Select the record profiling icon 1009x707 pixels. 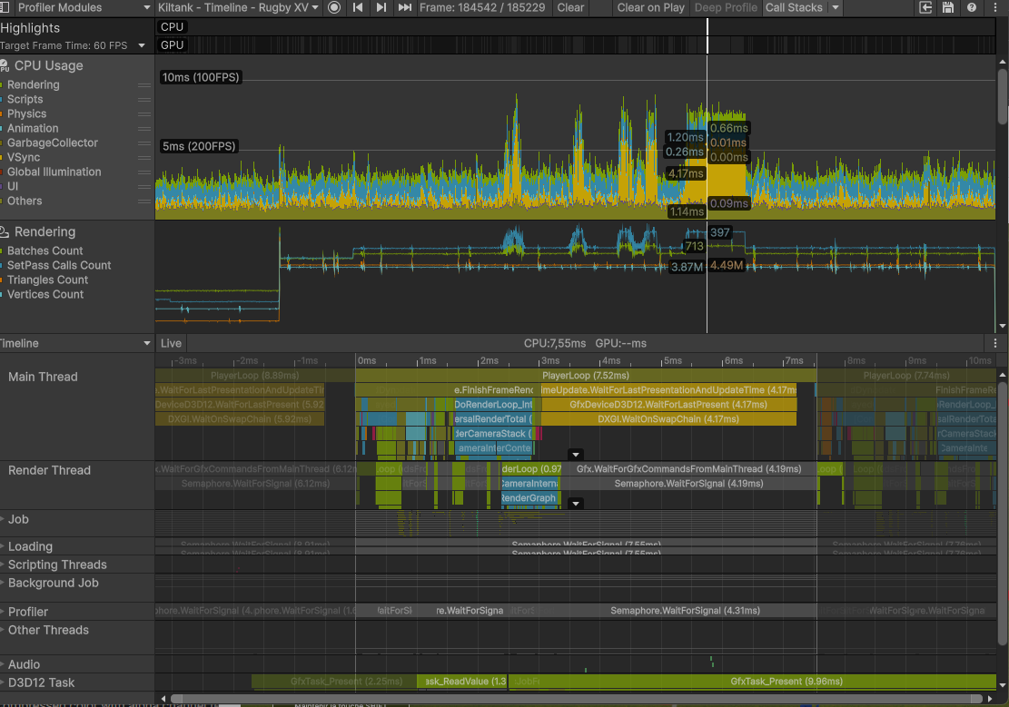point(334,8)
